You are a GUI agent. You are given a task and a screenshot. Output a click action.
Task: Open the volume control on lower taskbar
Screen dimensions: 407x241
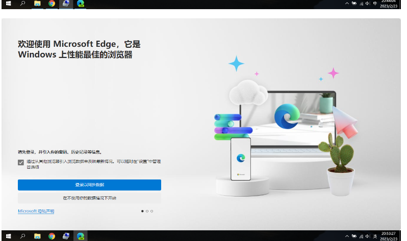pyautogui.click(x=368, y=236)
